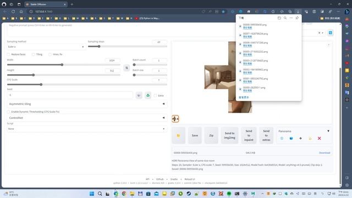Viewport: 352px width, 198px height.
Task: Open Edge from the taskbar
Action: (x=116, y=194)
